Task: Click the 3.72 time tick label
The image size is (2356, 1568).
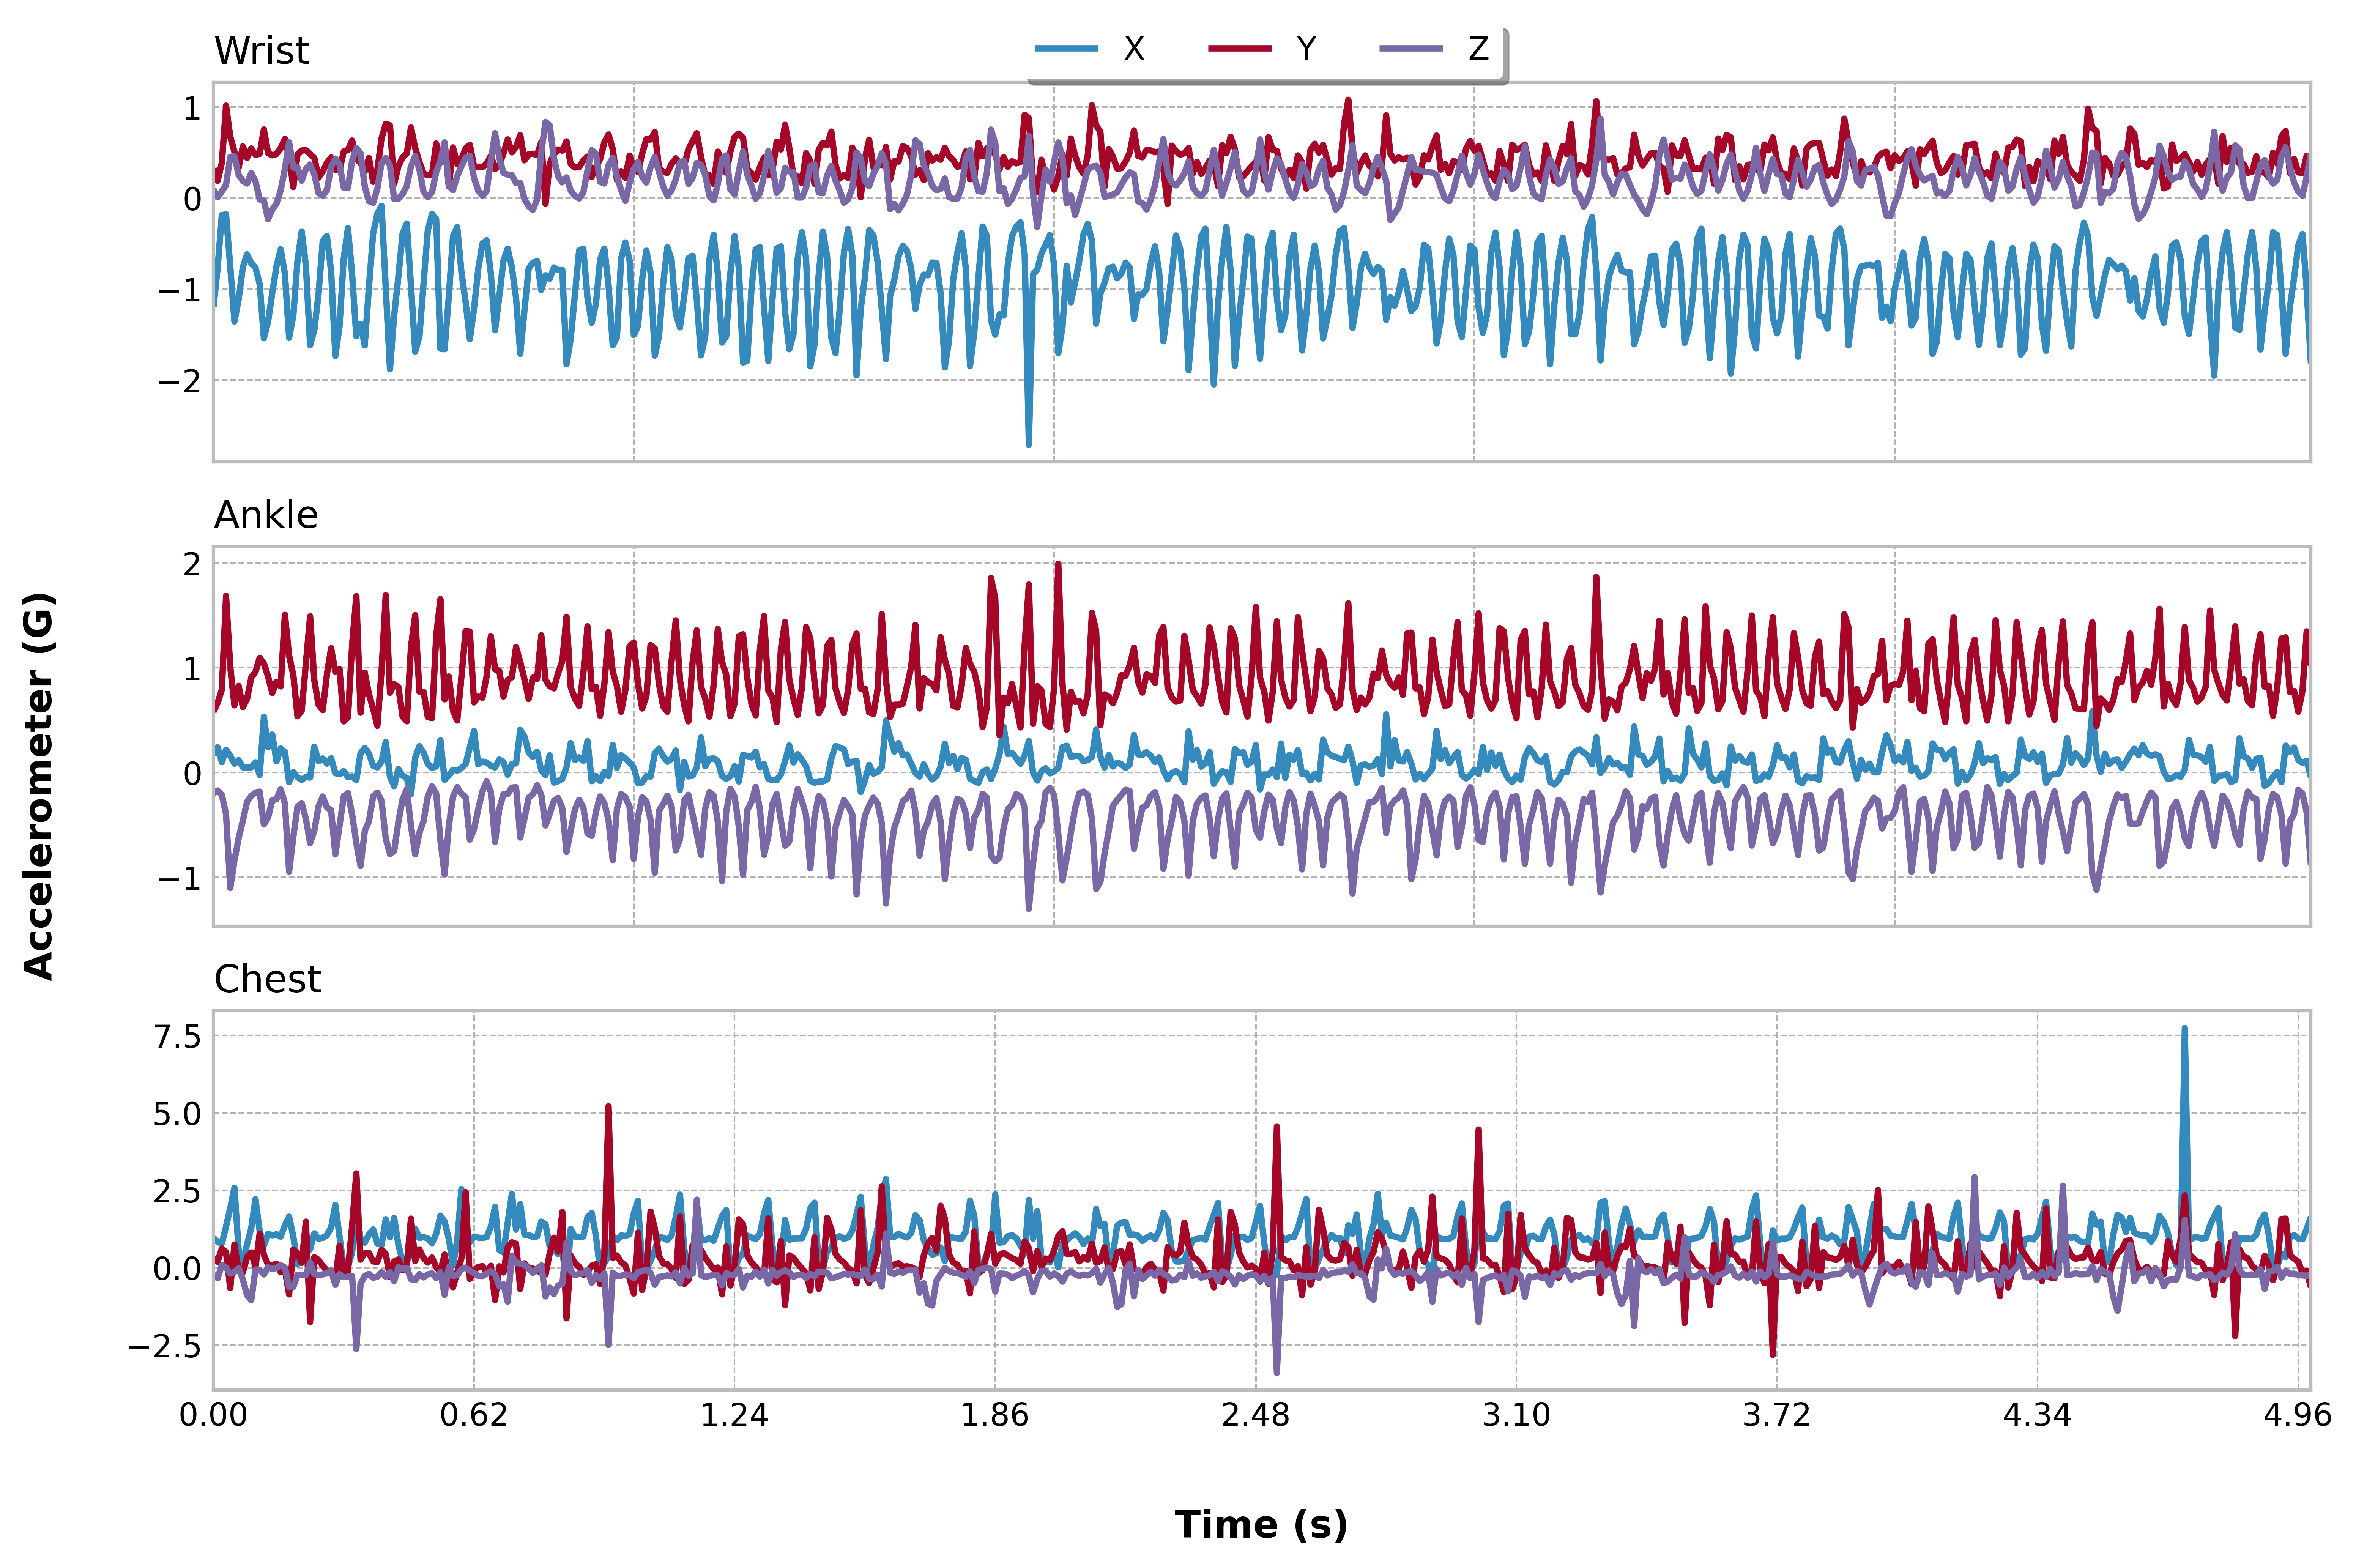Action: [x=1777, y=1415]
